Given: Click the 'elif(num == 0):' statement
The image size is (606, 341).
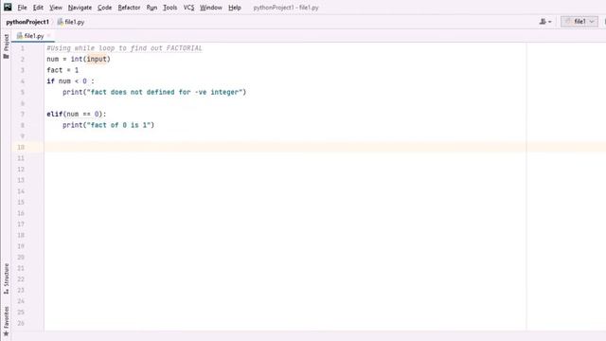Looking at the screenshot, I should tap(76, 114).
